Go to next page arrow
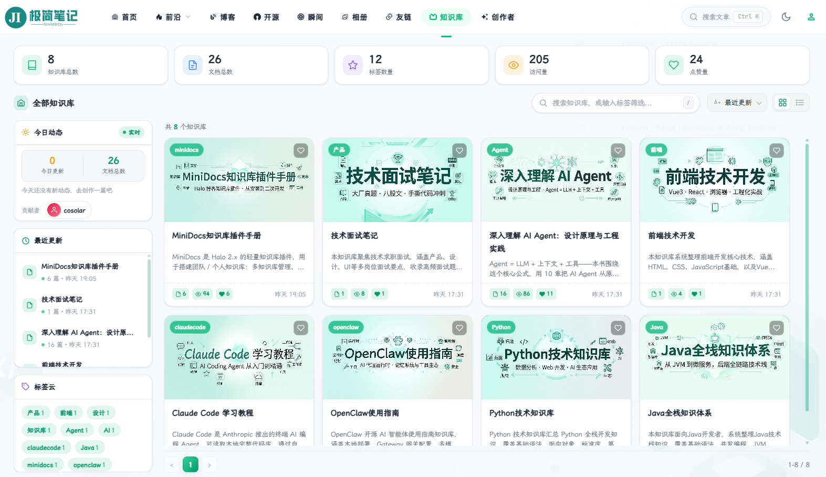 (x=209, y=465)
